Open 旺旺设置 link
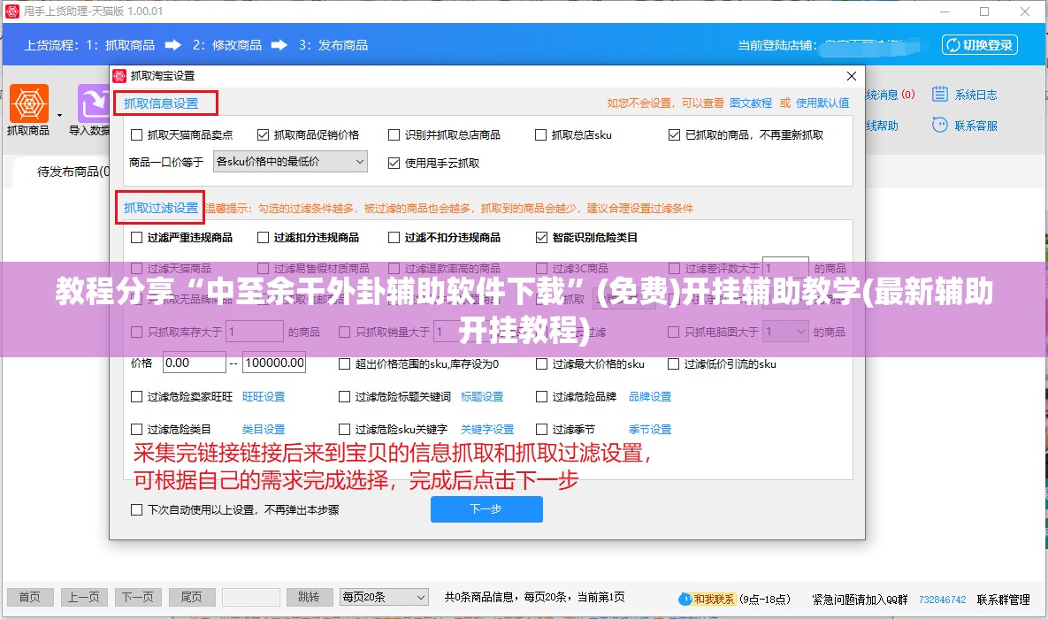This screenshot has width=1048, height=619. click(x=264, y=397)
